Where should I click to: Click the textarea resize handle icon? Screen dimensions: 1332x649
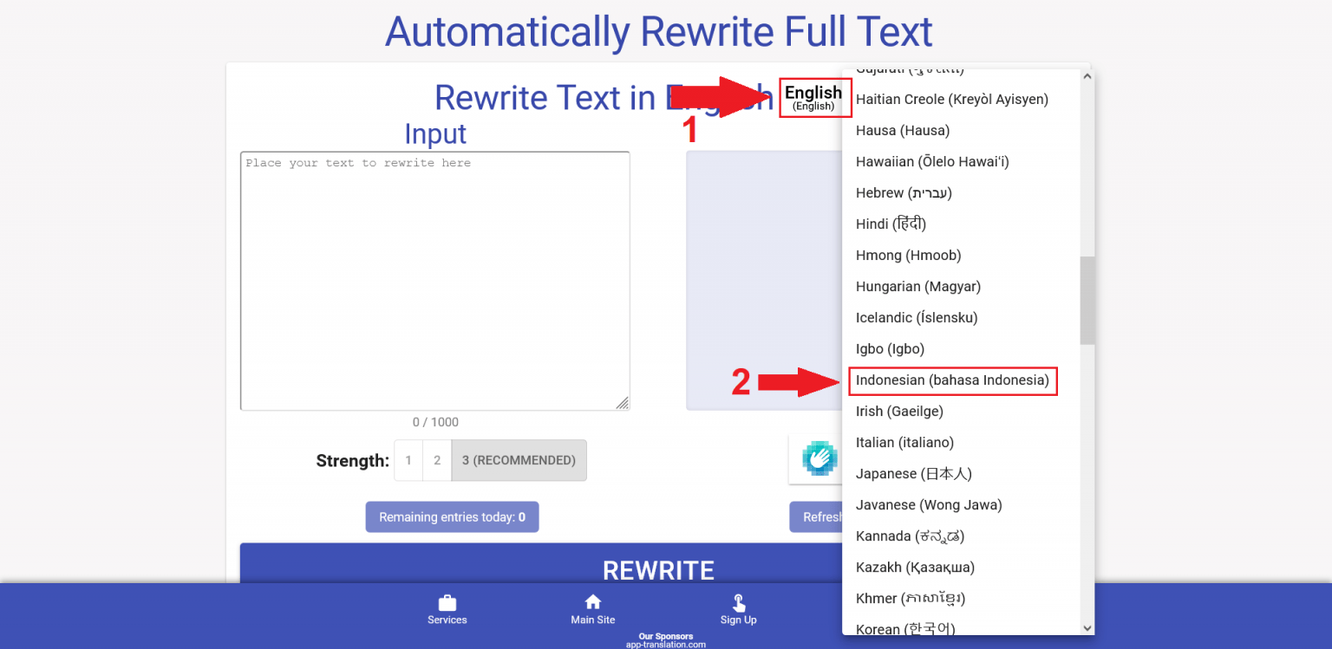coord(624,402)
